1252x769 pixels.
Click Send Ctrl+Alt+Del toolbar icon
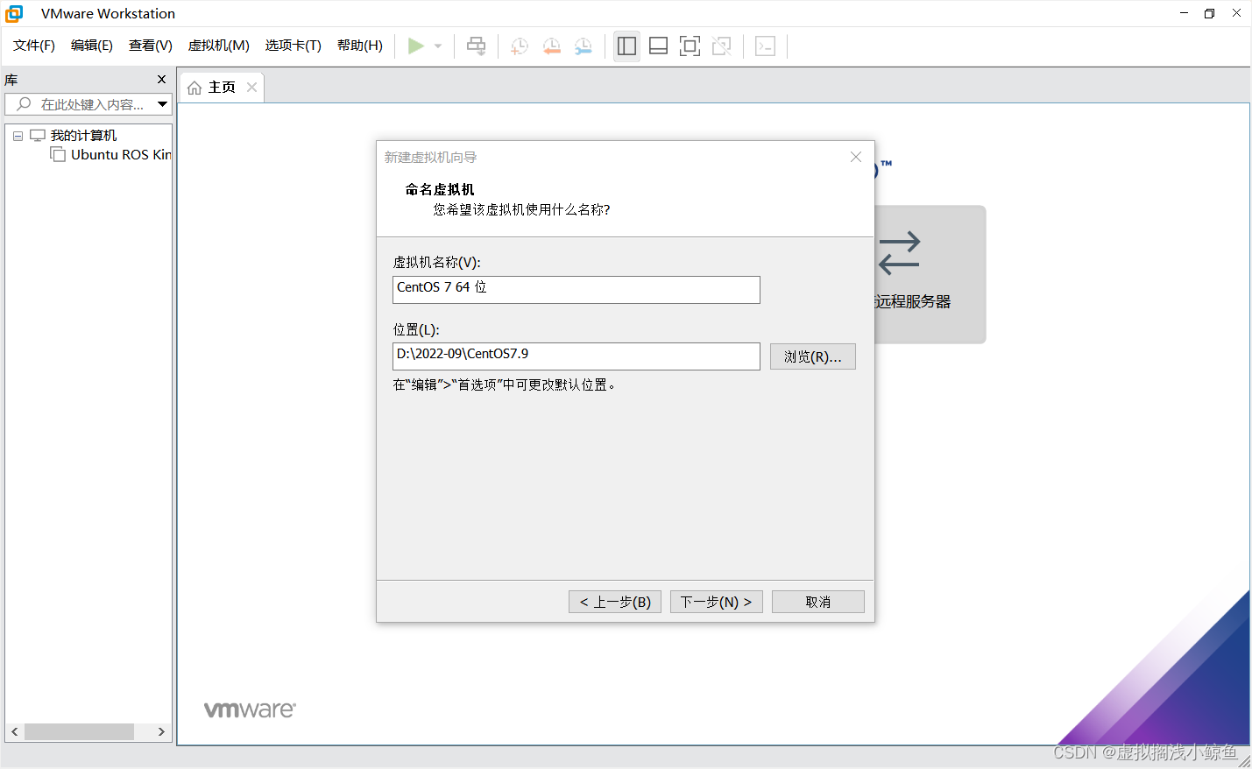click(477, 46)
